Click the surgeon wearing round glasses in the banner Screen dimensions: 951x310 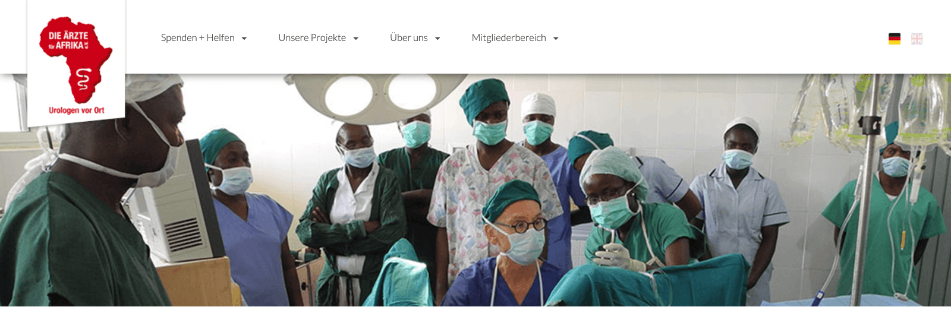(x=511, y=243)
